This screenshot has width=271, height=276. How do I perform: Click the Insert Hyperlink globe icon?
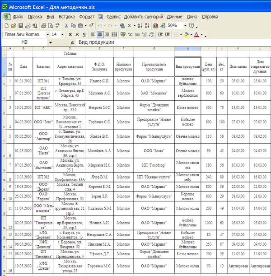click(122, 26)
